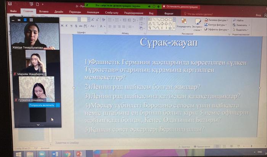Toggle underline text formatting
Viewport: 267px width, 157px height.
tap(71, 26)
